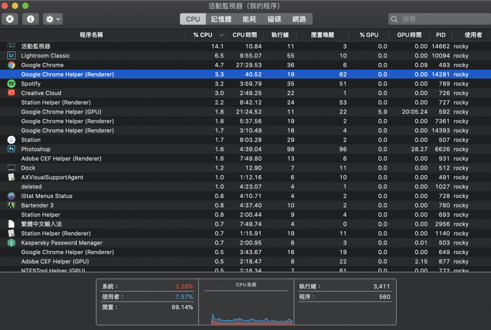Image resolution: width=491 pixels, height=330 pixels.
Task: Click PID 14281 in the highlighted row
Action: coord(440,74)
